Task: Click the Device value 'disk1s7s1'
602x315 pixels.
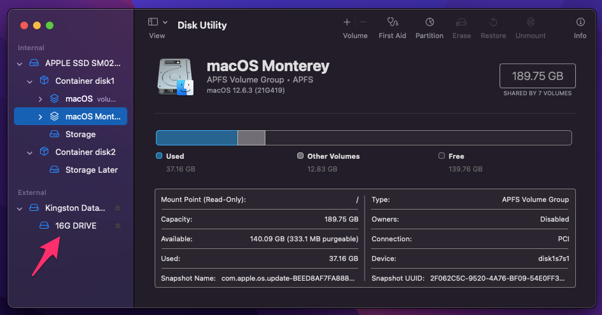Action: (554, 258)
